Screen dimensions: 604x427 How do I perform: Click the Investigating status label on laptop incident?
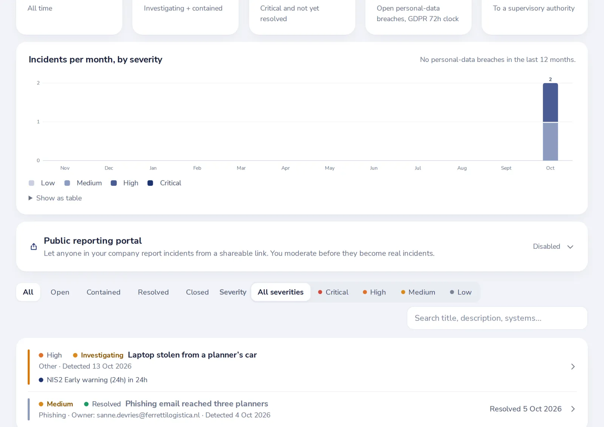point(102,355)
